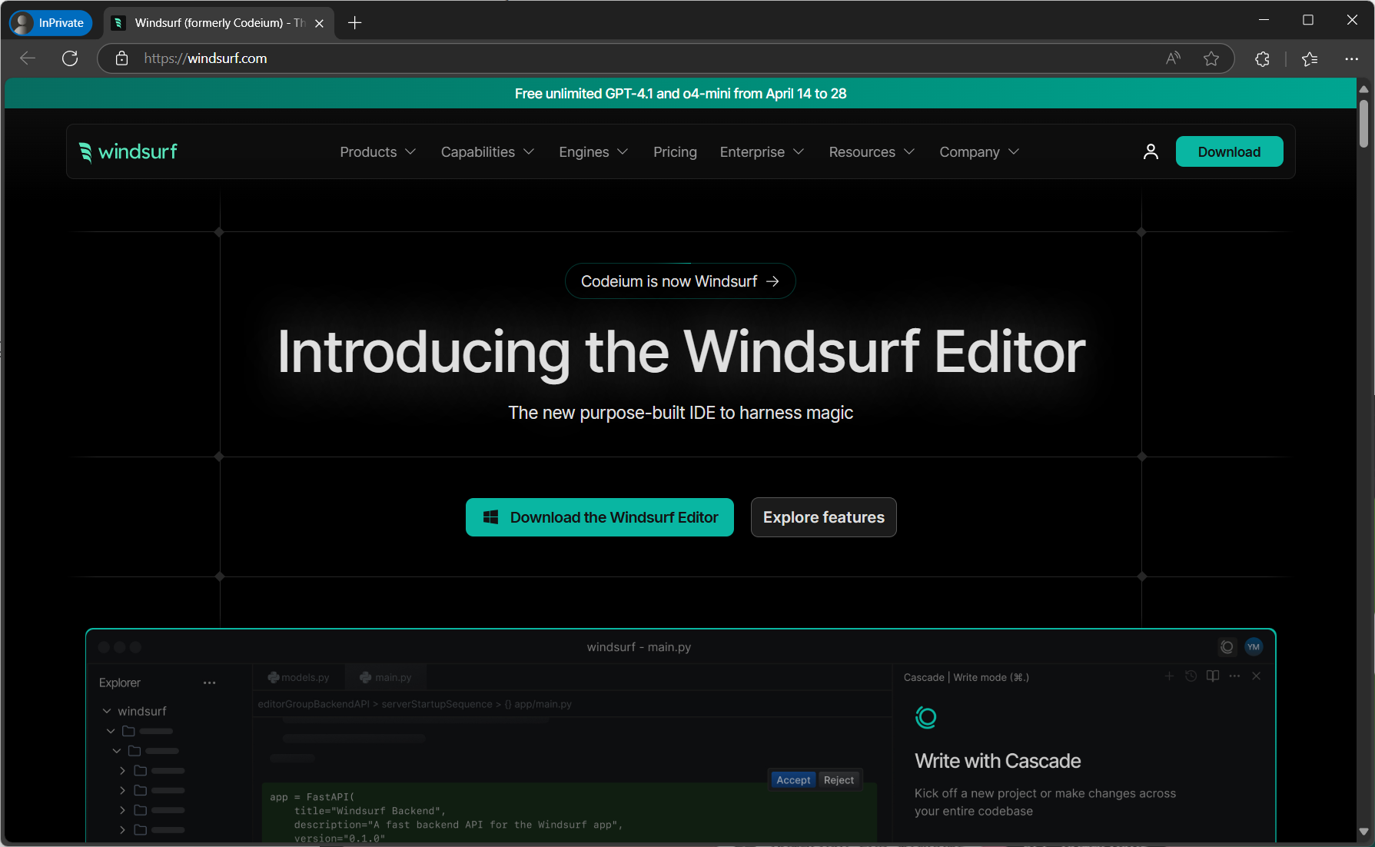Viewport: 1375px width, 847px height.
Task: Click the Download button in the navbar
Action: click(1229, 151)
